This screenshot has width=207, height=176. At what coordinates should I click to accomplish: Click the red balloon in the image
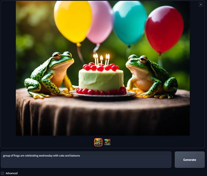[164, 30]
